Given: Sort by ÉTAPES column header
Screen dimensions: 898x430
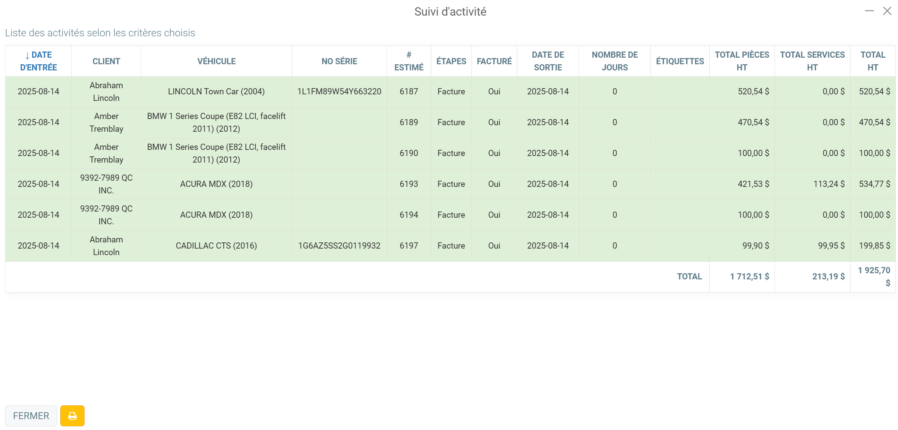Looking at the screenshot, I should tap(451, 61).
